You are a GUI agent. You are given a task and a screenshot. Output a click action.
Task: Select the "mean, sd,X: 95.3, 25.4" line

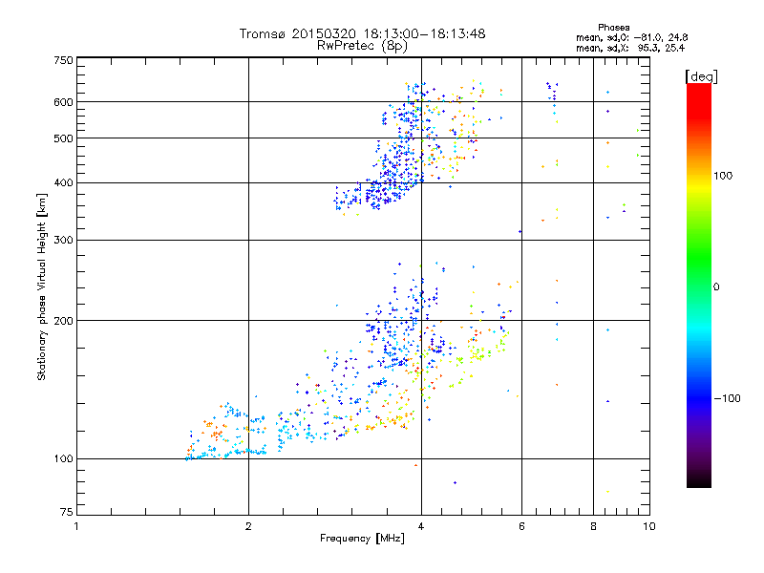pyautogui.click(x=630, y=48)
